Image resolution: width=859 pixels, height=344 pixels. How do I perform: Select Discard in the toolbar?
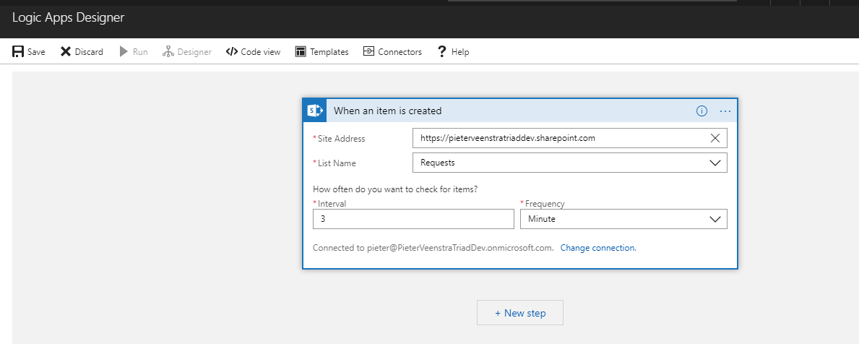89,52
